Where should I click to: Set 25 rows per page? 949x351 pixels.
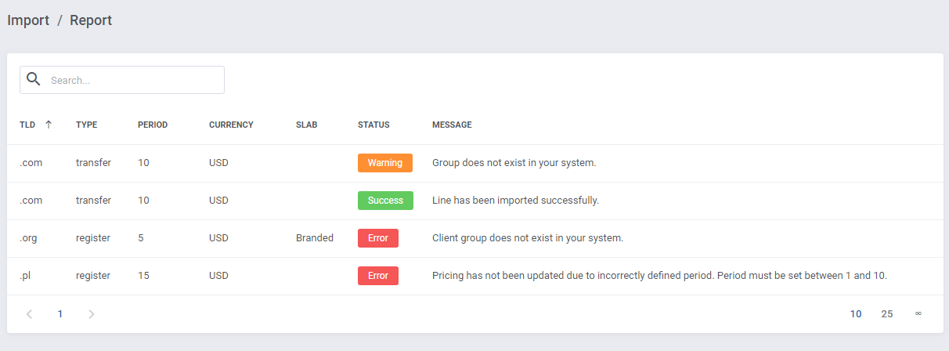tap(887, 314)
